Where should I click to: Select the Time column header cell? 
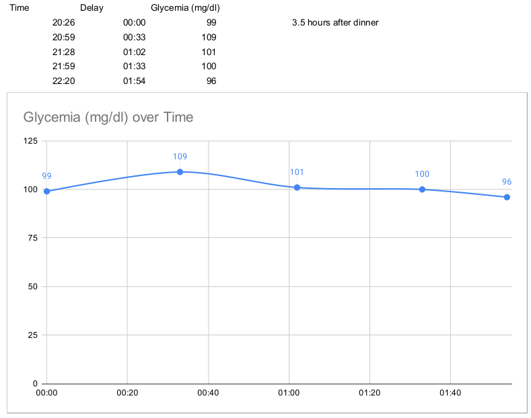pyautogui.click(x=20, y=8)
